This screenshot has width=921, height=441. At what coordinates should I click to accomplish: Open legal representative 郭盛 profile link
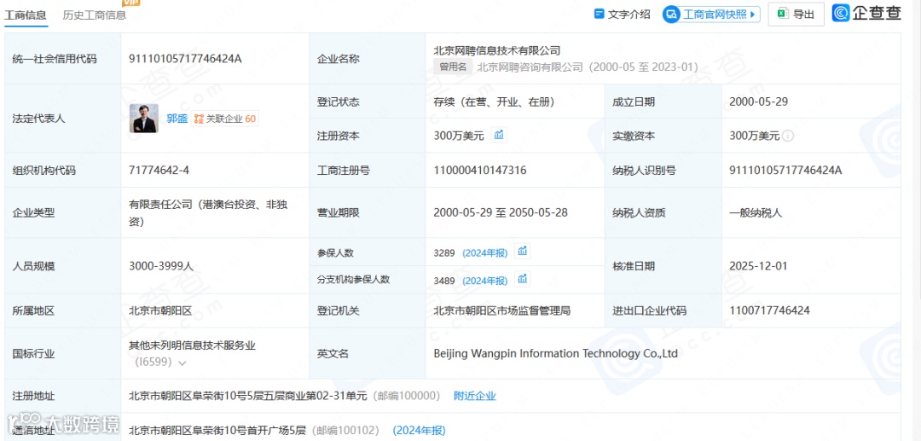177,119
